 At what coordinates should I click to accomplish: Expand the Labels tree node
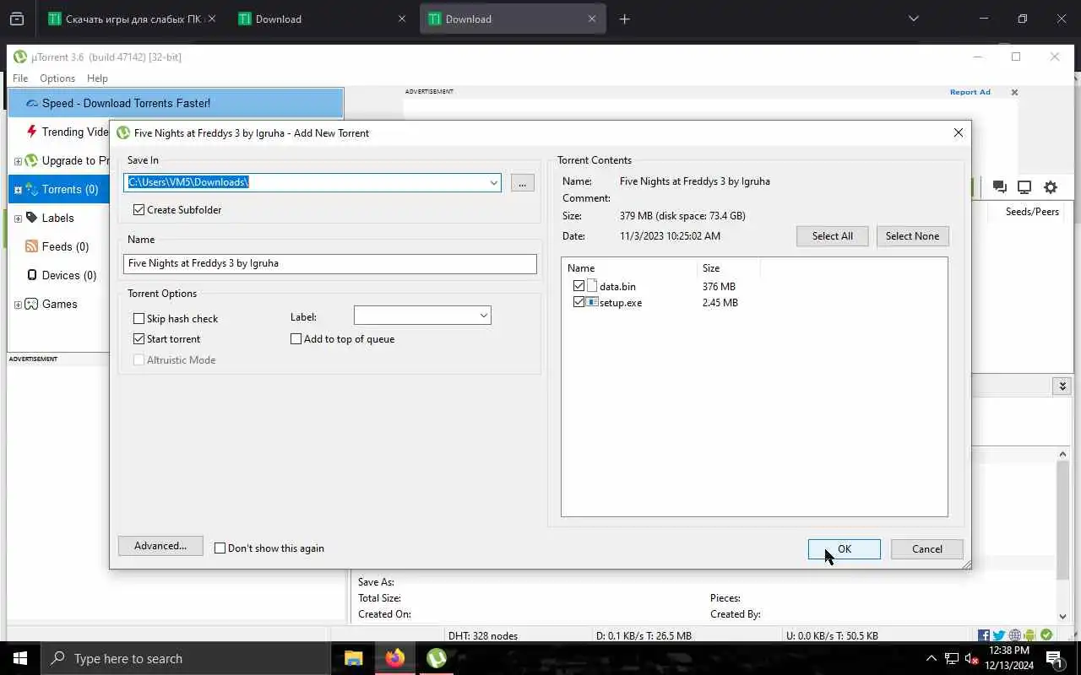[18, 218]
